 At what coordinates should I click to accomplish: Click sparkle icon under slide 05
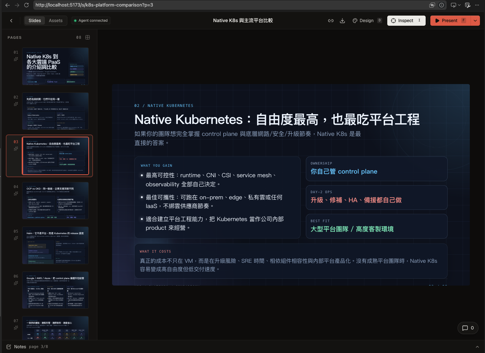(16, 238)
